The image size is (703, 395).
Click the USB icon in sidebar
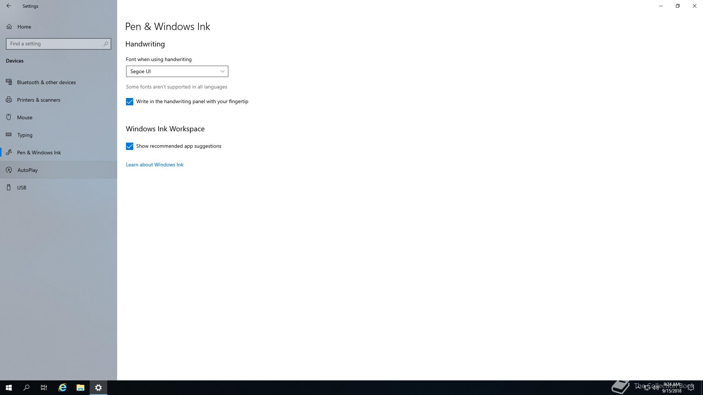point(9,188)
